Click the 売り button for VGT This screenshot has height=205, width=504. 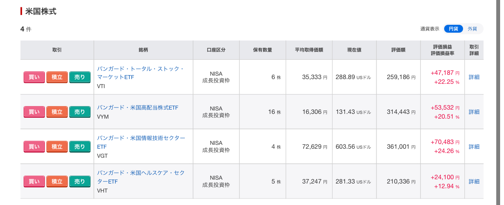[80, 147]
